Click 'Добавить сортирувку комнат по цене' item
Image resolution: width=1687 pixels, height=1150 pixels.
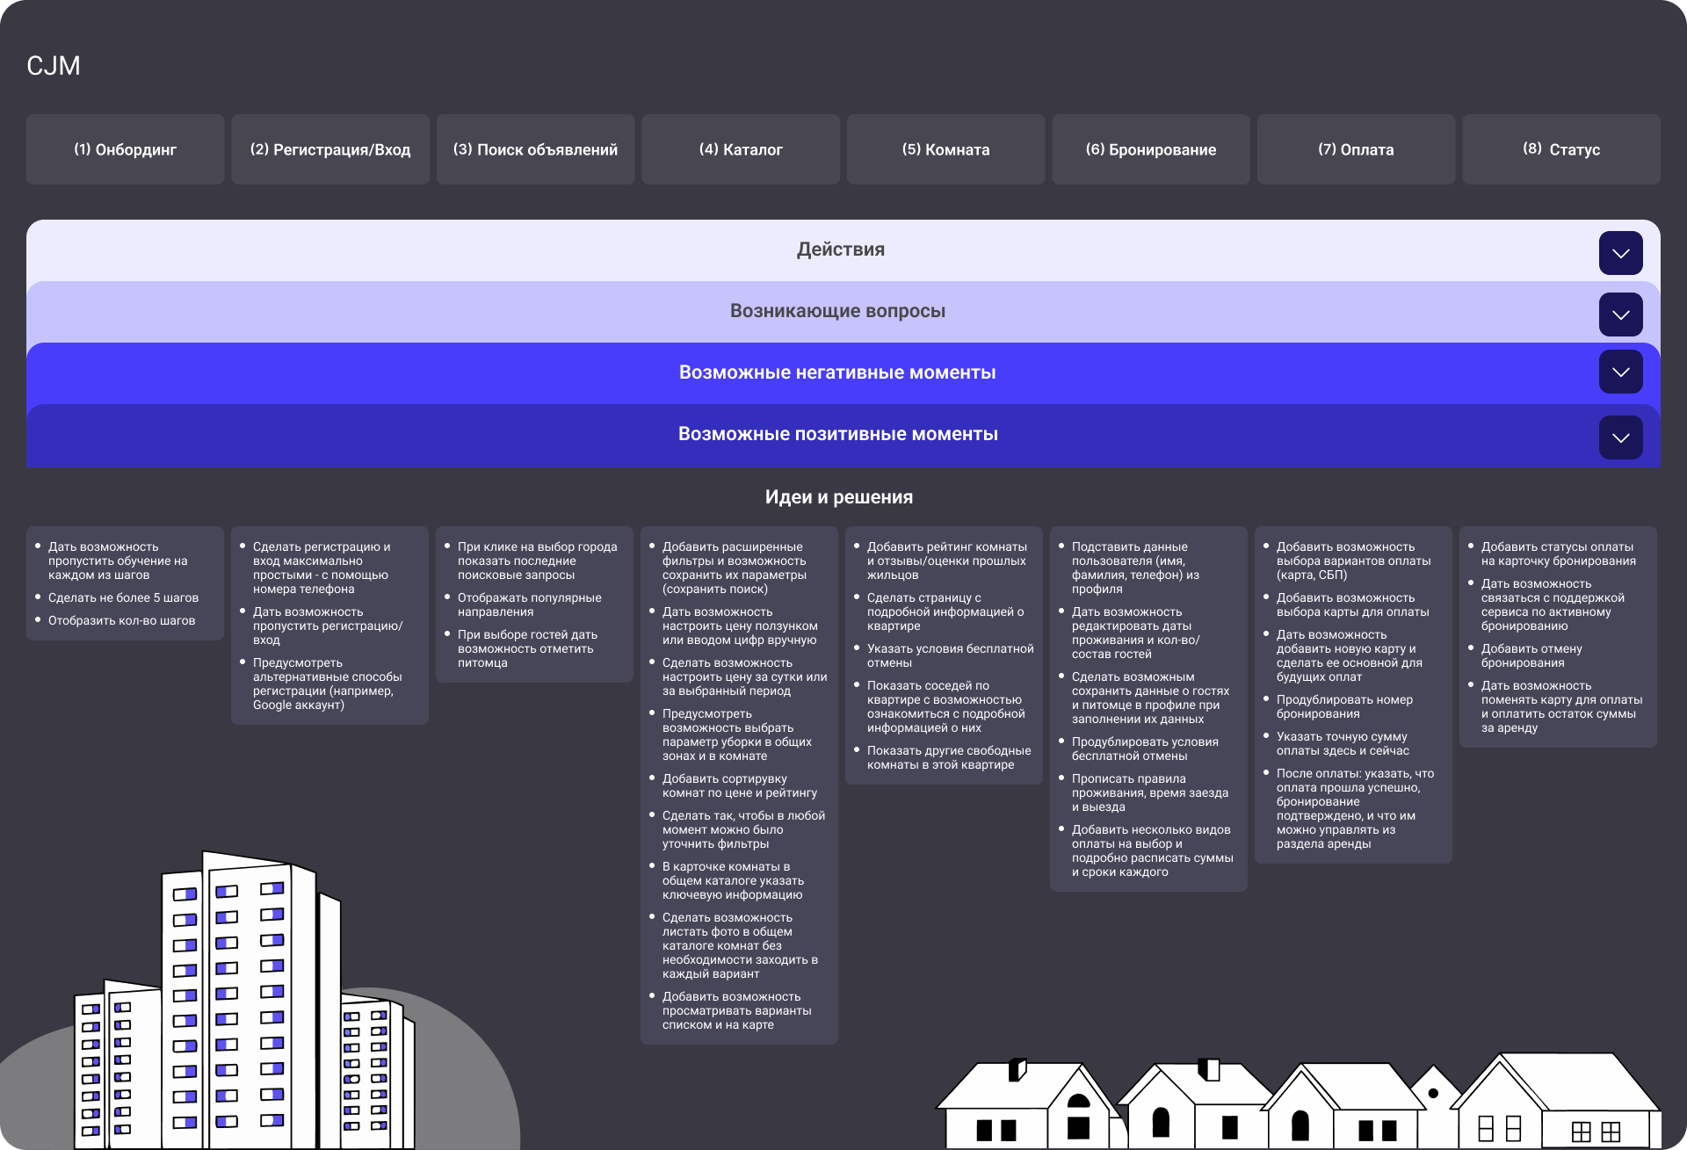[739, 785]
